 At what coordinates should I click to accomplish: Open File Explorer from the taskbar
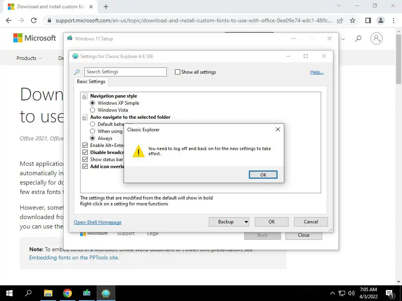pyautogui.click(x=48, y=293)
